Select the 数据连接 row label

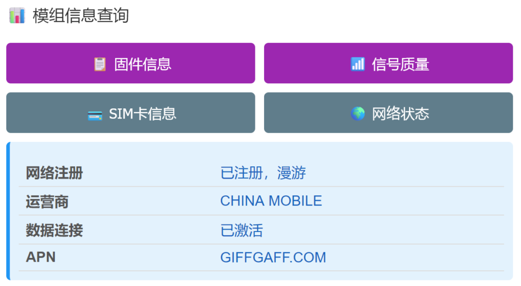click(x=54, y=231)
